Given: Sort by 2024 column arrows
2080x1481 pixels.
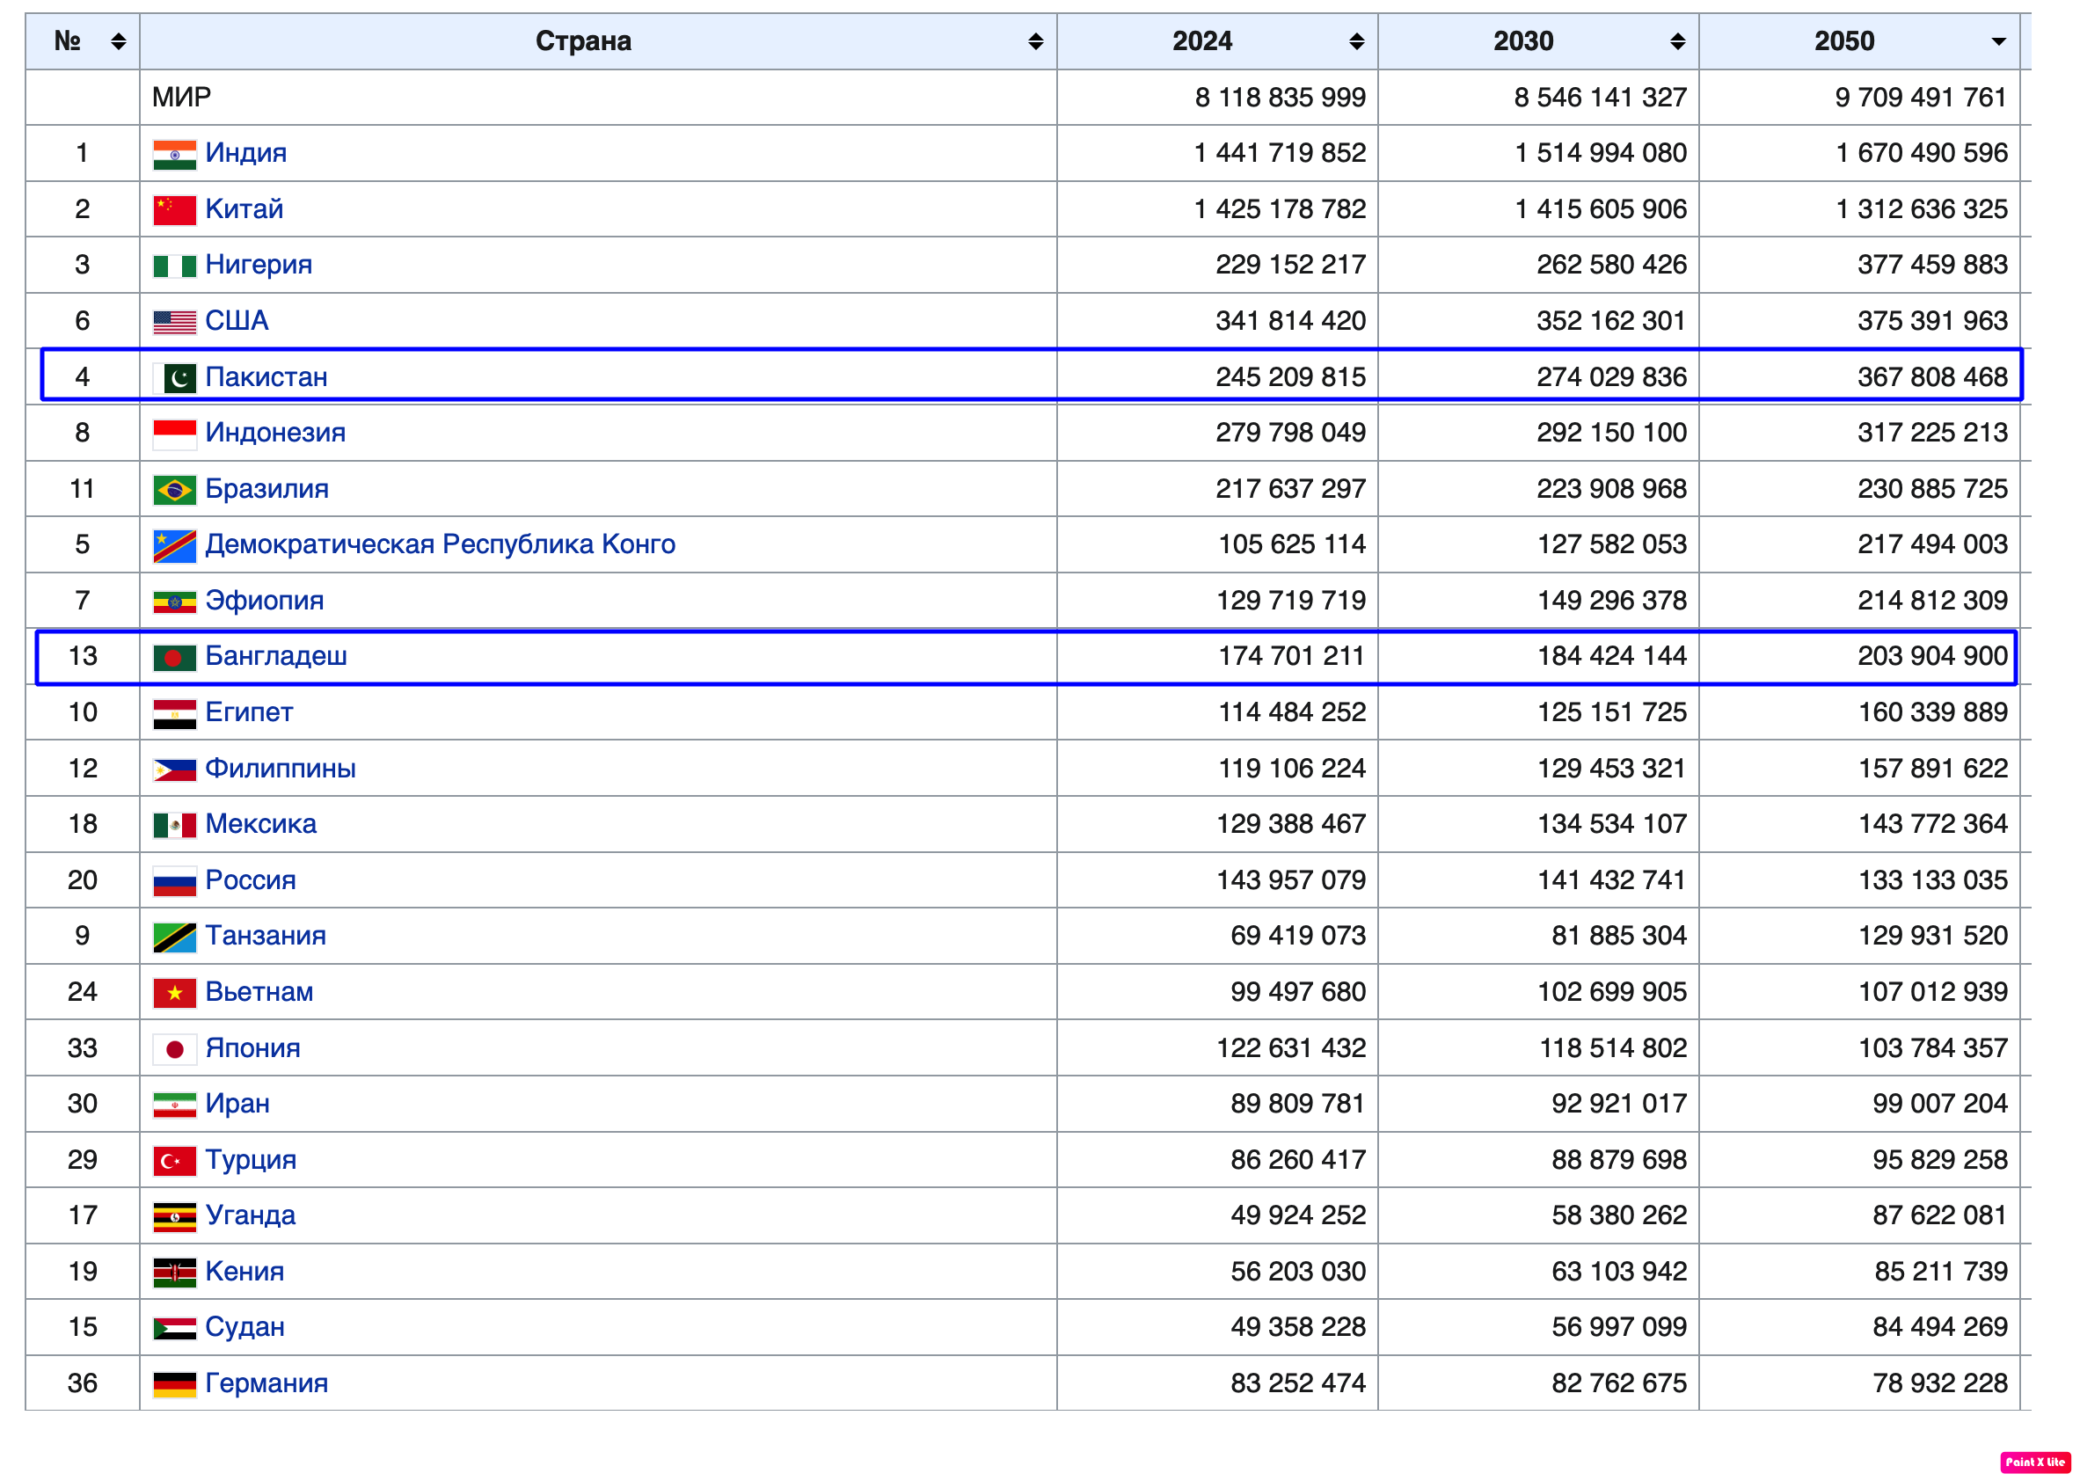Looking at the screenshot, I should pyautogui.click(x=1356, y=41).
